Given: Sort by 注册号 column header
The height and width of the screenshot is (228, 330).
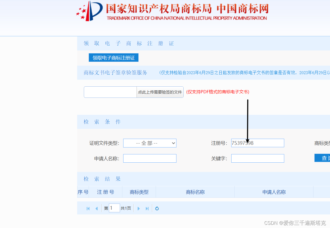Looking at the screenshot, I should click(106, 192).
